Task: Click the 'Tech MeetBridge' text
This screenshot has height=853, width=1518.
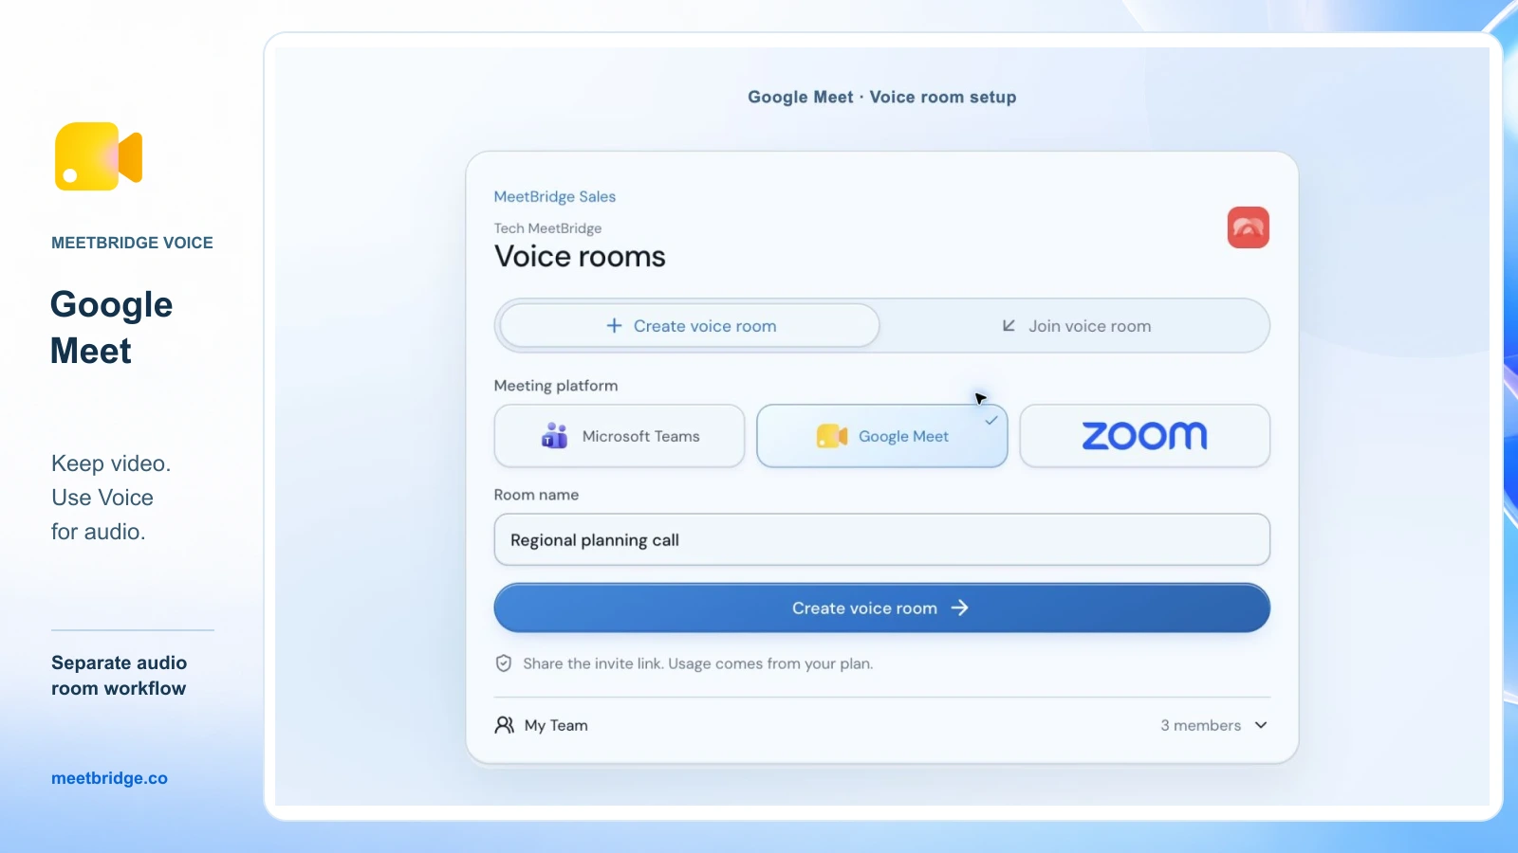Action: [x=547, y=228]
